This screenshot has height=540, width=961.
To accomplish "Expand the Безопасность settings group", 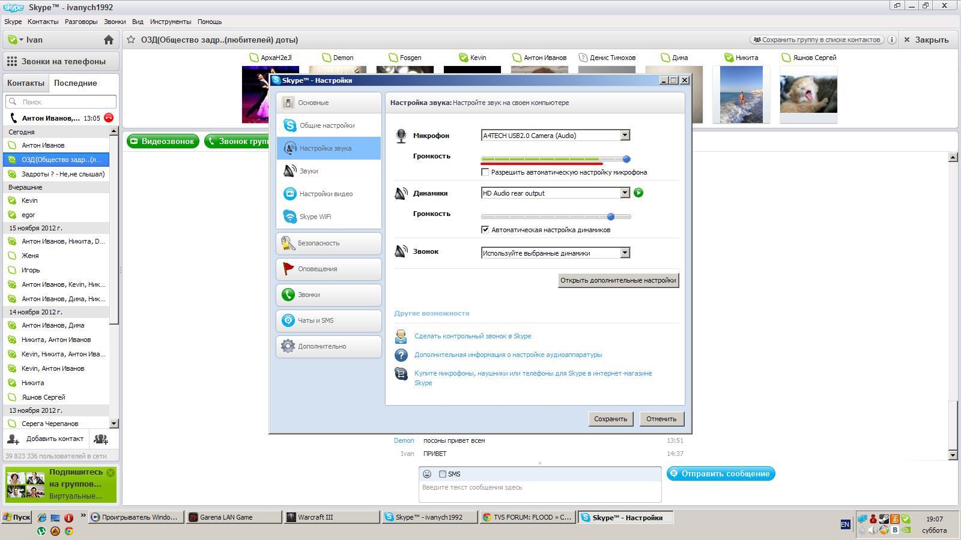I will point(329,243).
